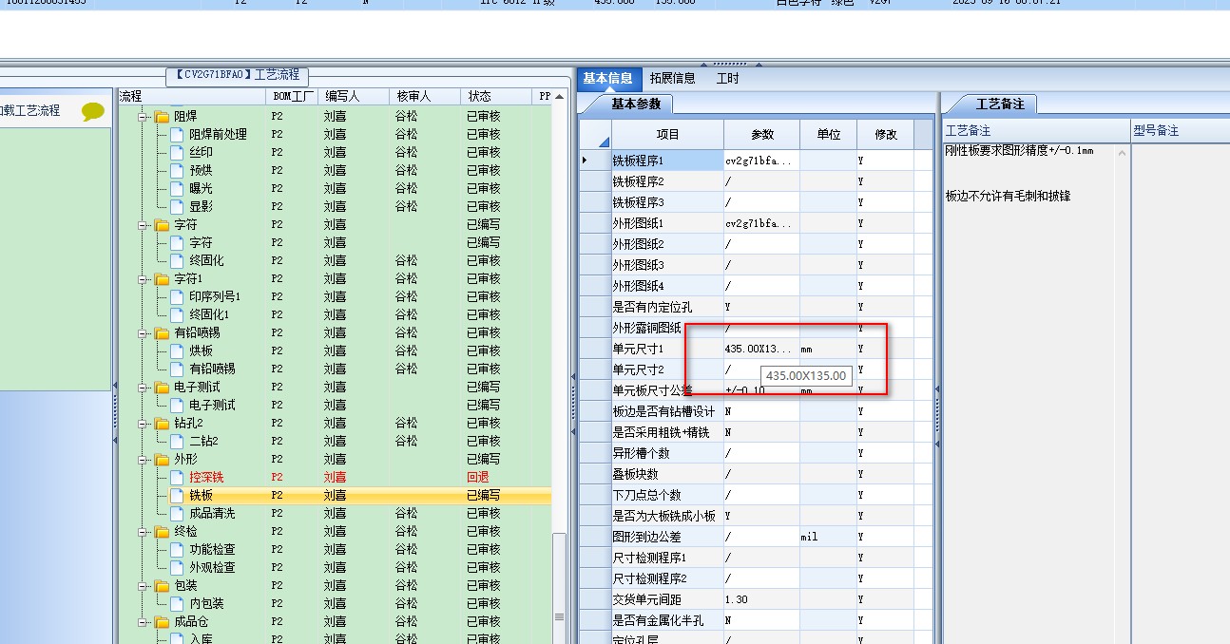Click the 参数 column header
1230x644 pixels.
(762, 135)
